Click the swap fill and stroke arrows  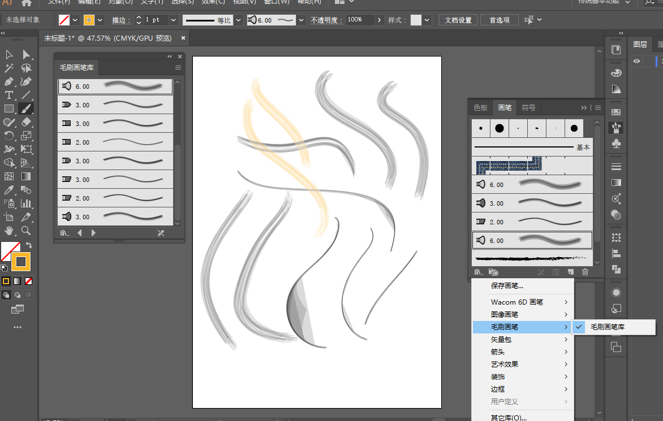[x=29, y=245]
